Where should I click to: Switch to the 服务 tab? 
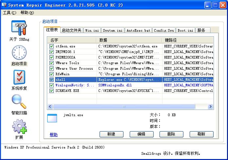[203, 30]
